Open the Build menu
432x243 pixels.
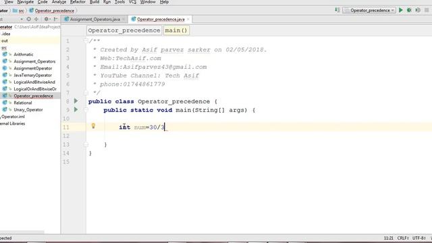94,2
